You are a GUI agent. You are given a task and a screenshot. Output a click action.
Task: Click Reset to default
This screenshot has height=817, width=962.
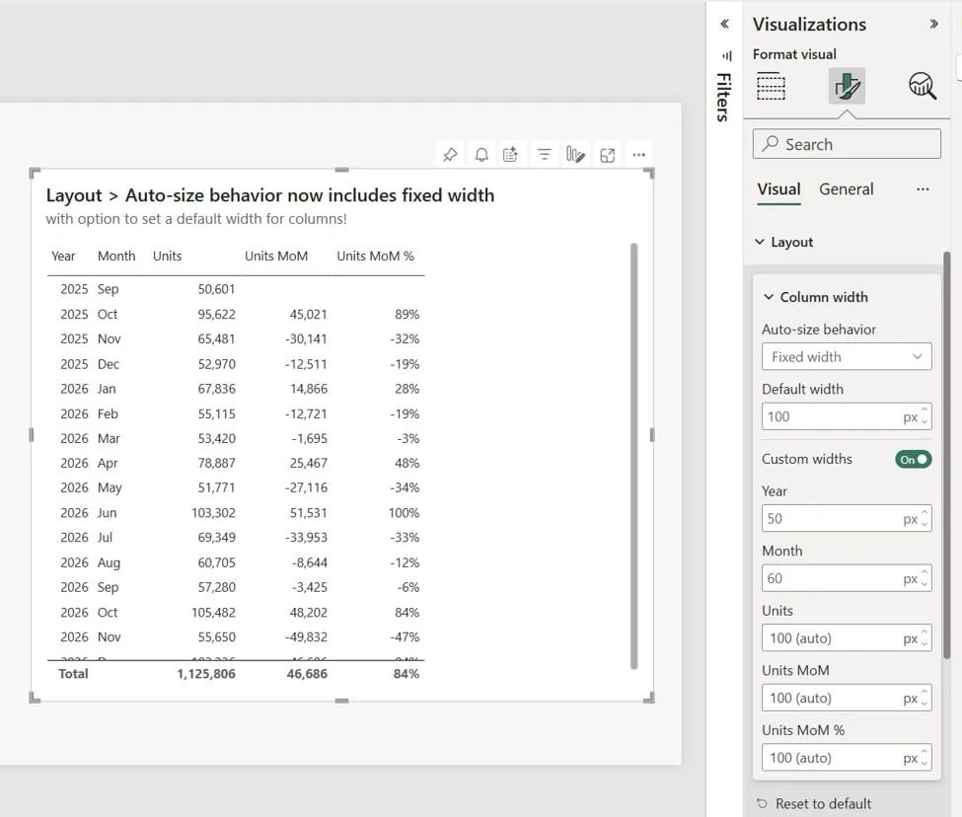tap(814, 803)
